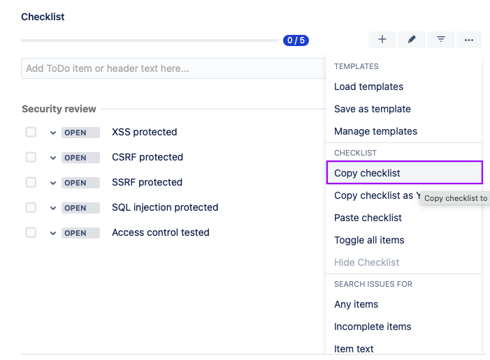
Task: Open Manage templates from menu
Action: coord(375,131)
